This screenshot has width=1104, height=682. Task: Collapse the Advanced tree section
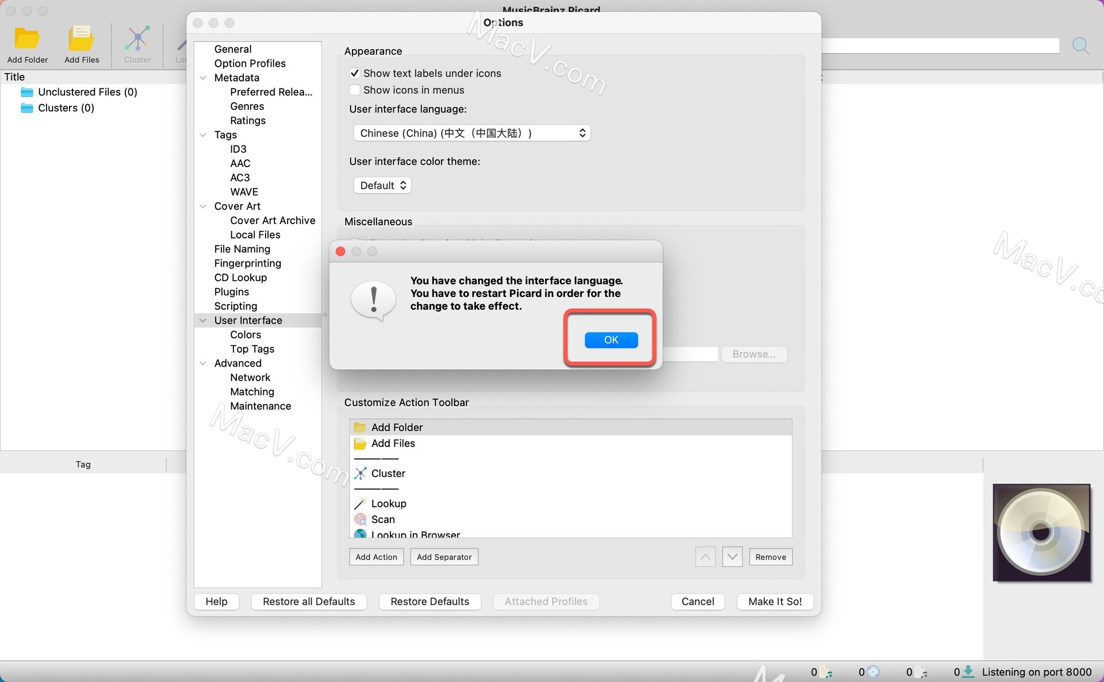(x=203, y=363)
